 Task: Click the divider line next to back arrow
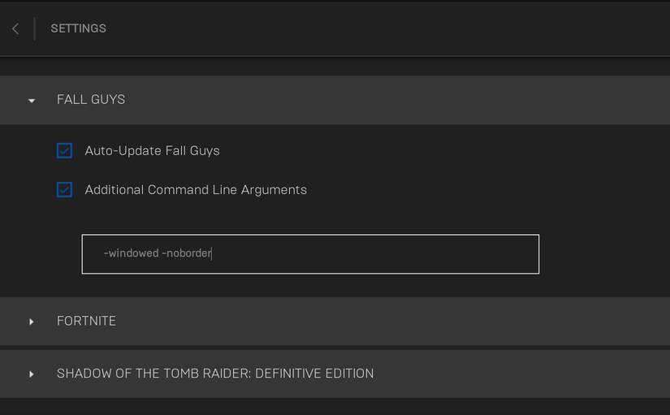pyautogui.click(x=34, y=28)
